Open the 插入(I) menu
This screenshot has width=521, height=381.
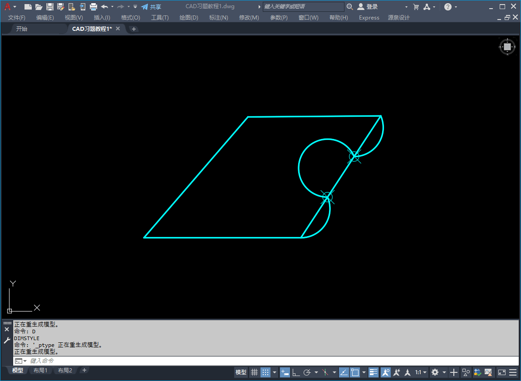coord(102,18)
